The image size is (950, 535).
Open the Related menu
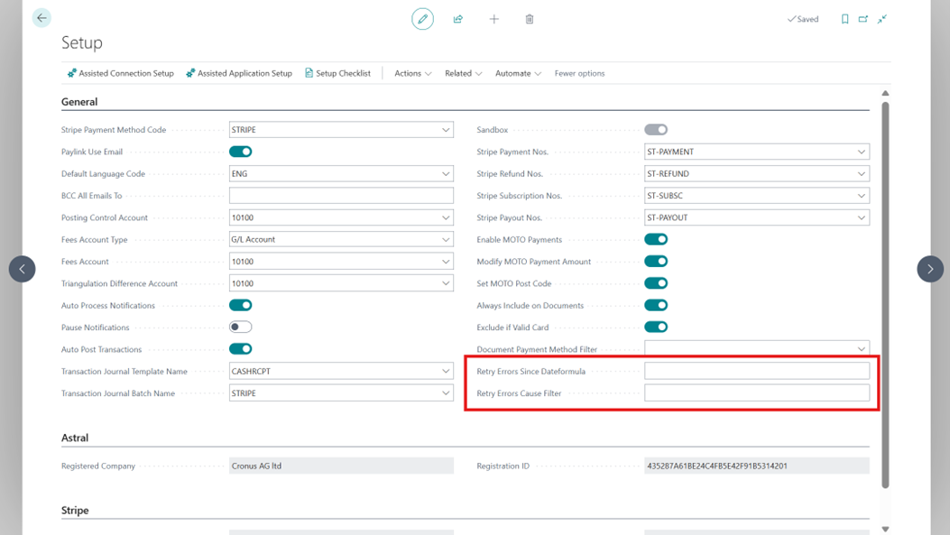(x=463, y=73)
